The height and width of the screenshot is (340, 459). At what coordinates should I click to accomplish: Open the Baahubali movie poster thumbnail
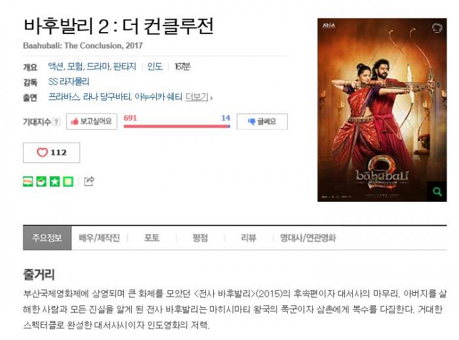point(382,110)
